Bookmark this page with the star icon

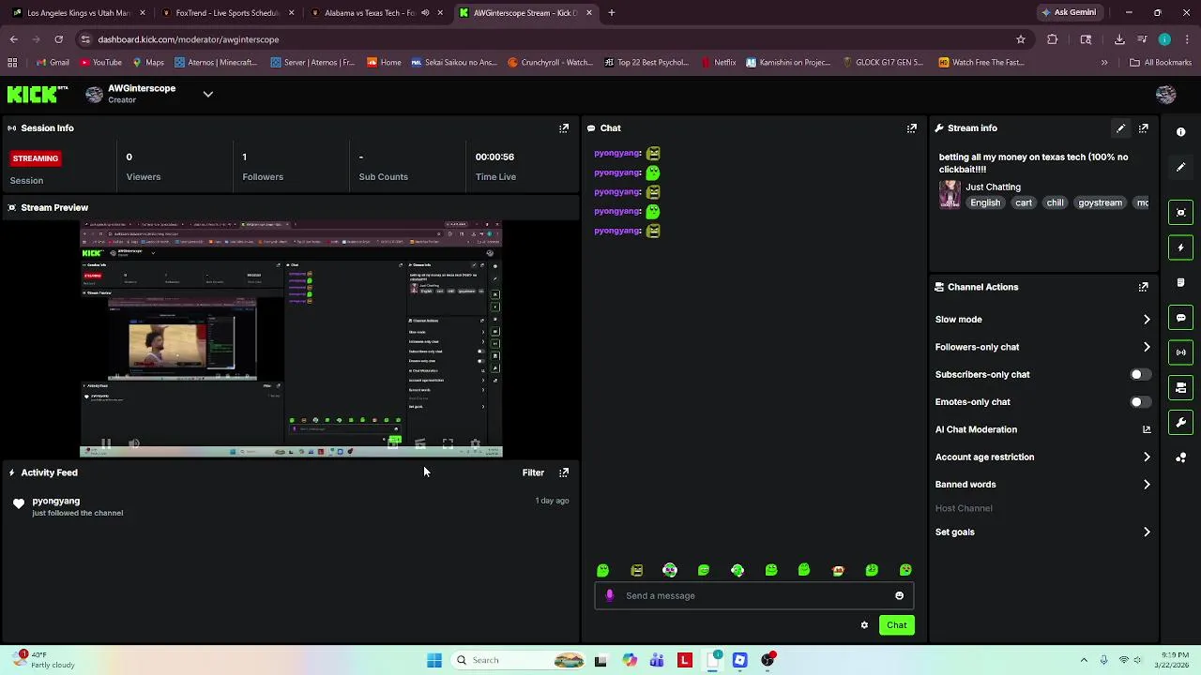(1021, 39)
